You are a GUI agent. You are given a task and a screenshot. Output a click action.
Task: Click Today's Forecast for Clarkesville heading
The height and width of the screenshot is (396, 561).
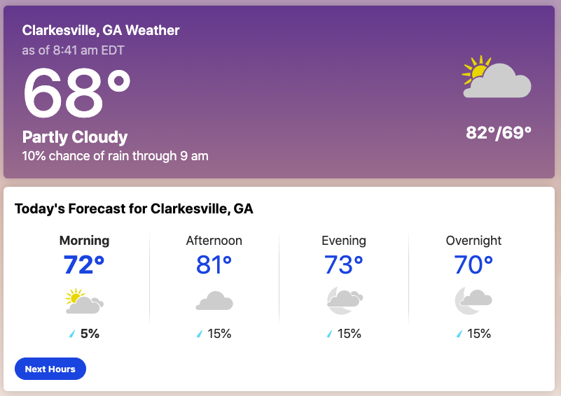134,208
